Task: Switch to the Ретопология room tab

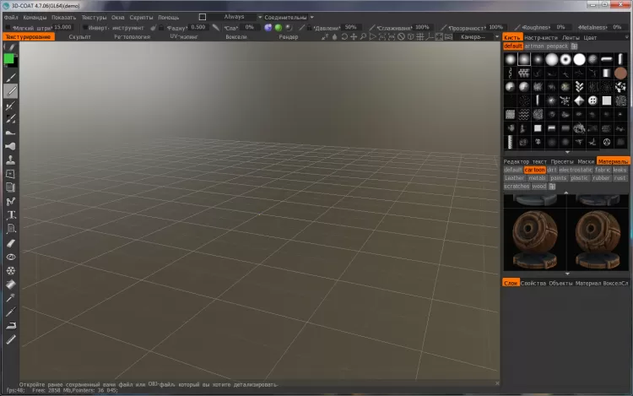Action: (x=132, y=37)
